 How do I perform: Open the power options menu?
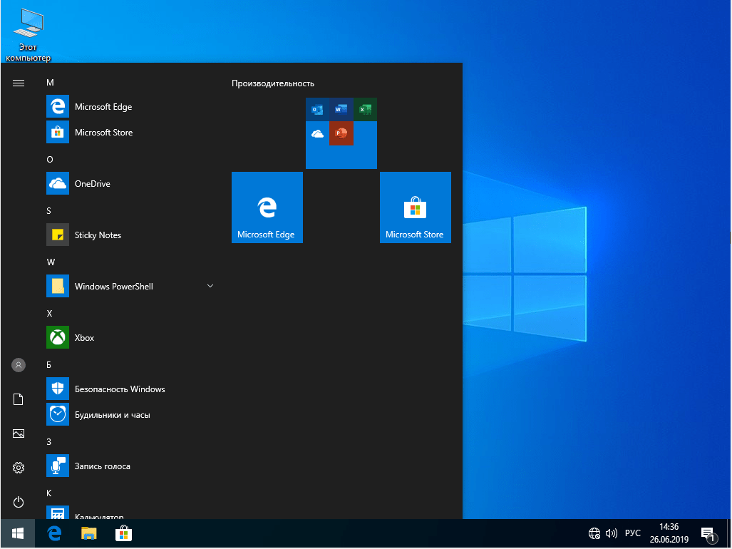19,502
